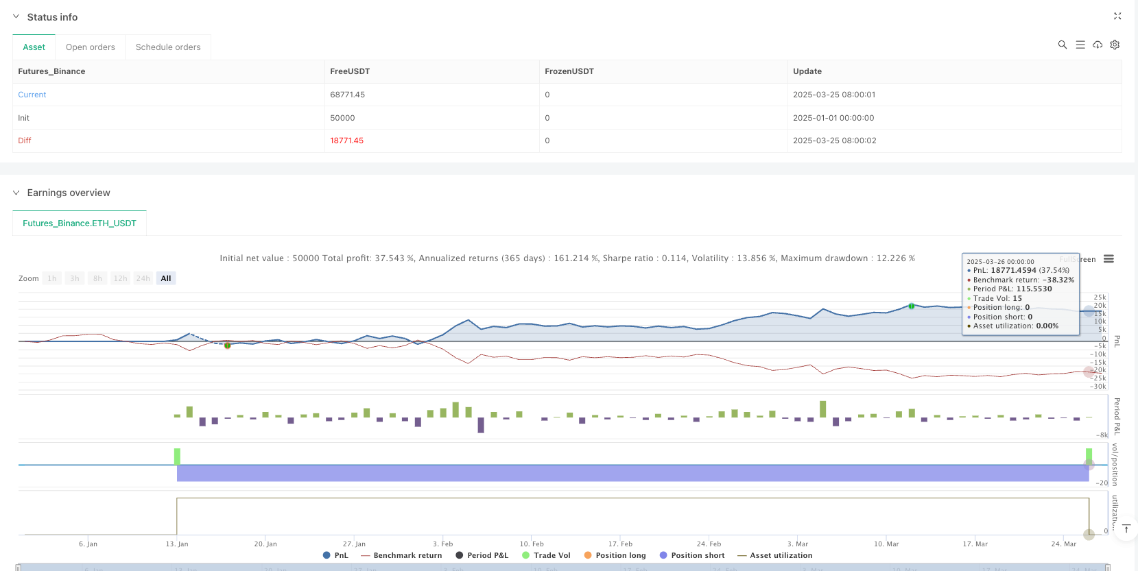This screenshot has height=571, width=1138.
Task: Click the Current row link
Action: pos(32,95)
